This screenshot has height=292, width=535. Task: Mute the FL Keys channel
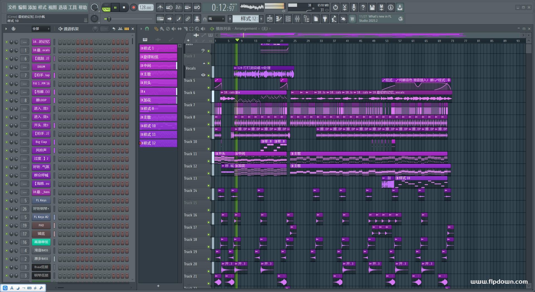click(x=7, y=201)
